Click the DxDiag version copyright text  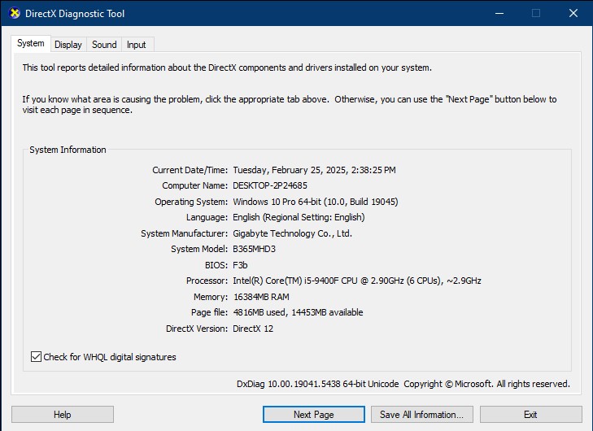tap(403, 384)
